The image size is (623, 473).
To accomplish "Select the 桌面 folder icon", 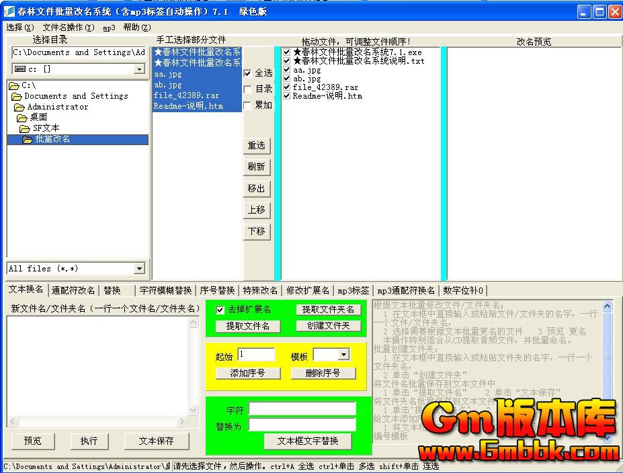I will pyautogui.click(x=22, y=118).
